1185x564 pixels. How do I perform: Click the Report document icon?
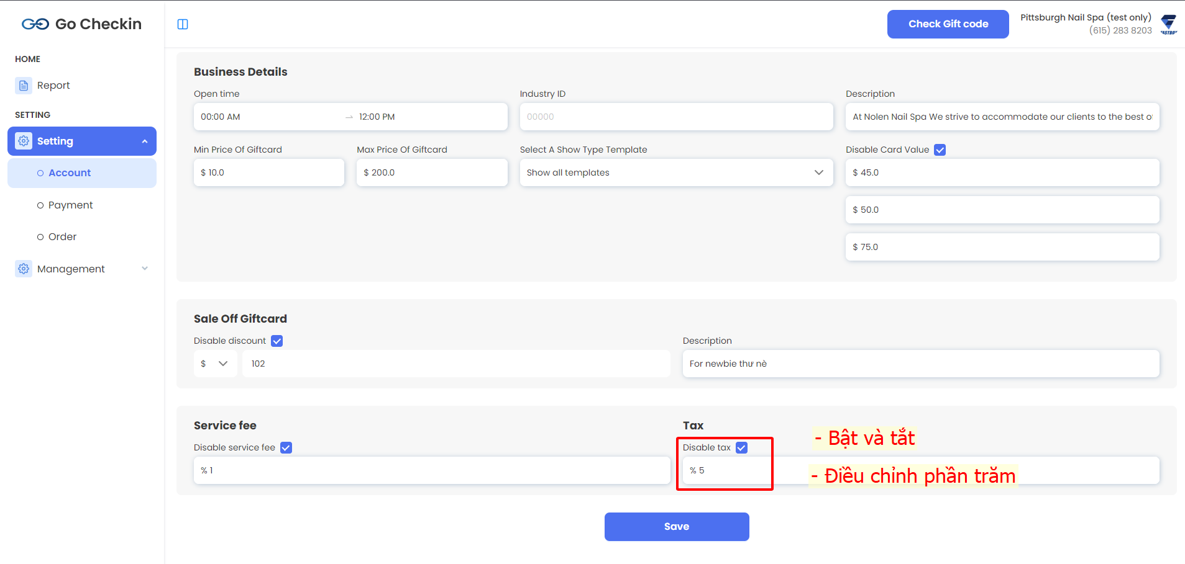[24, 86]
